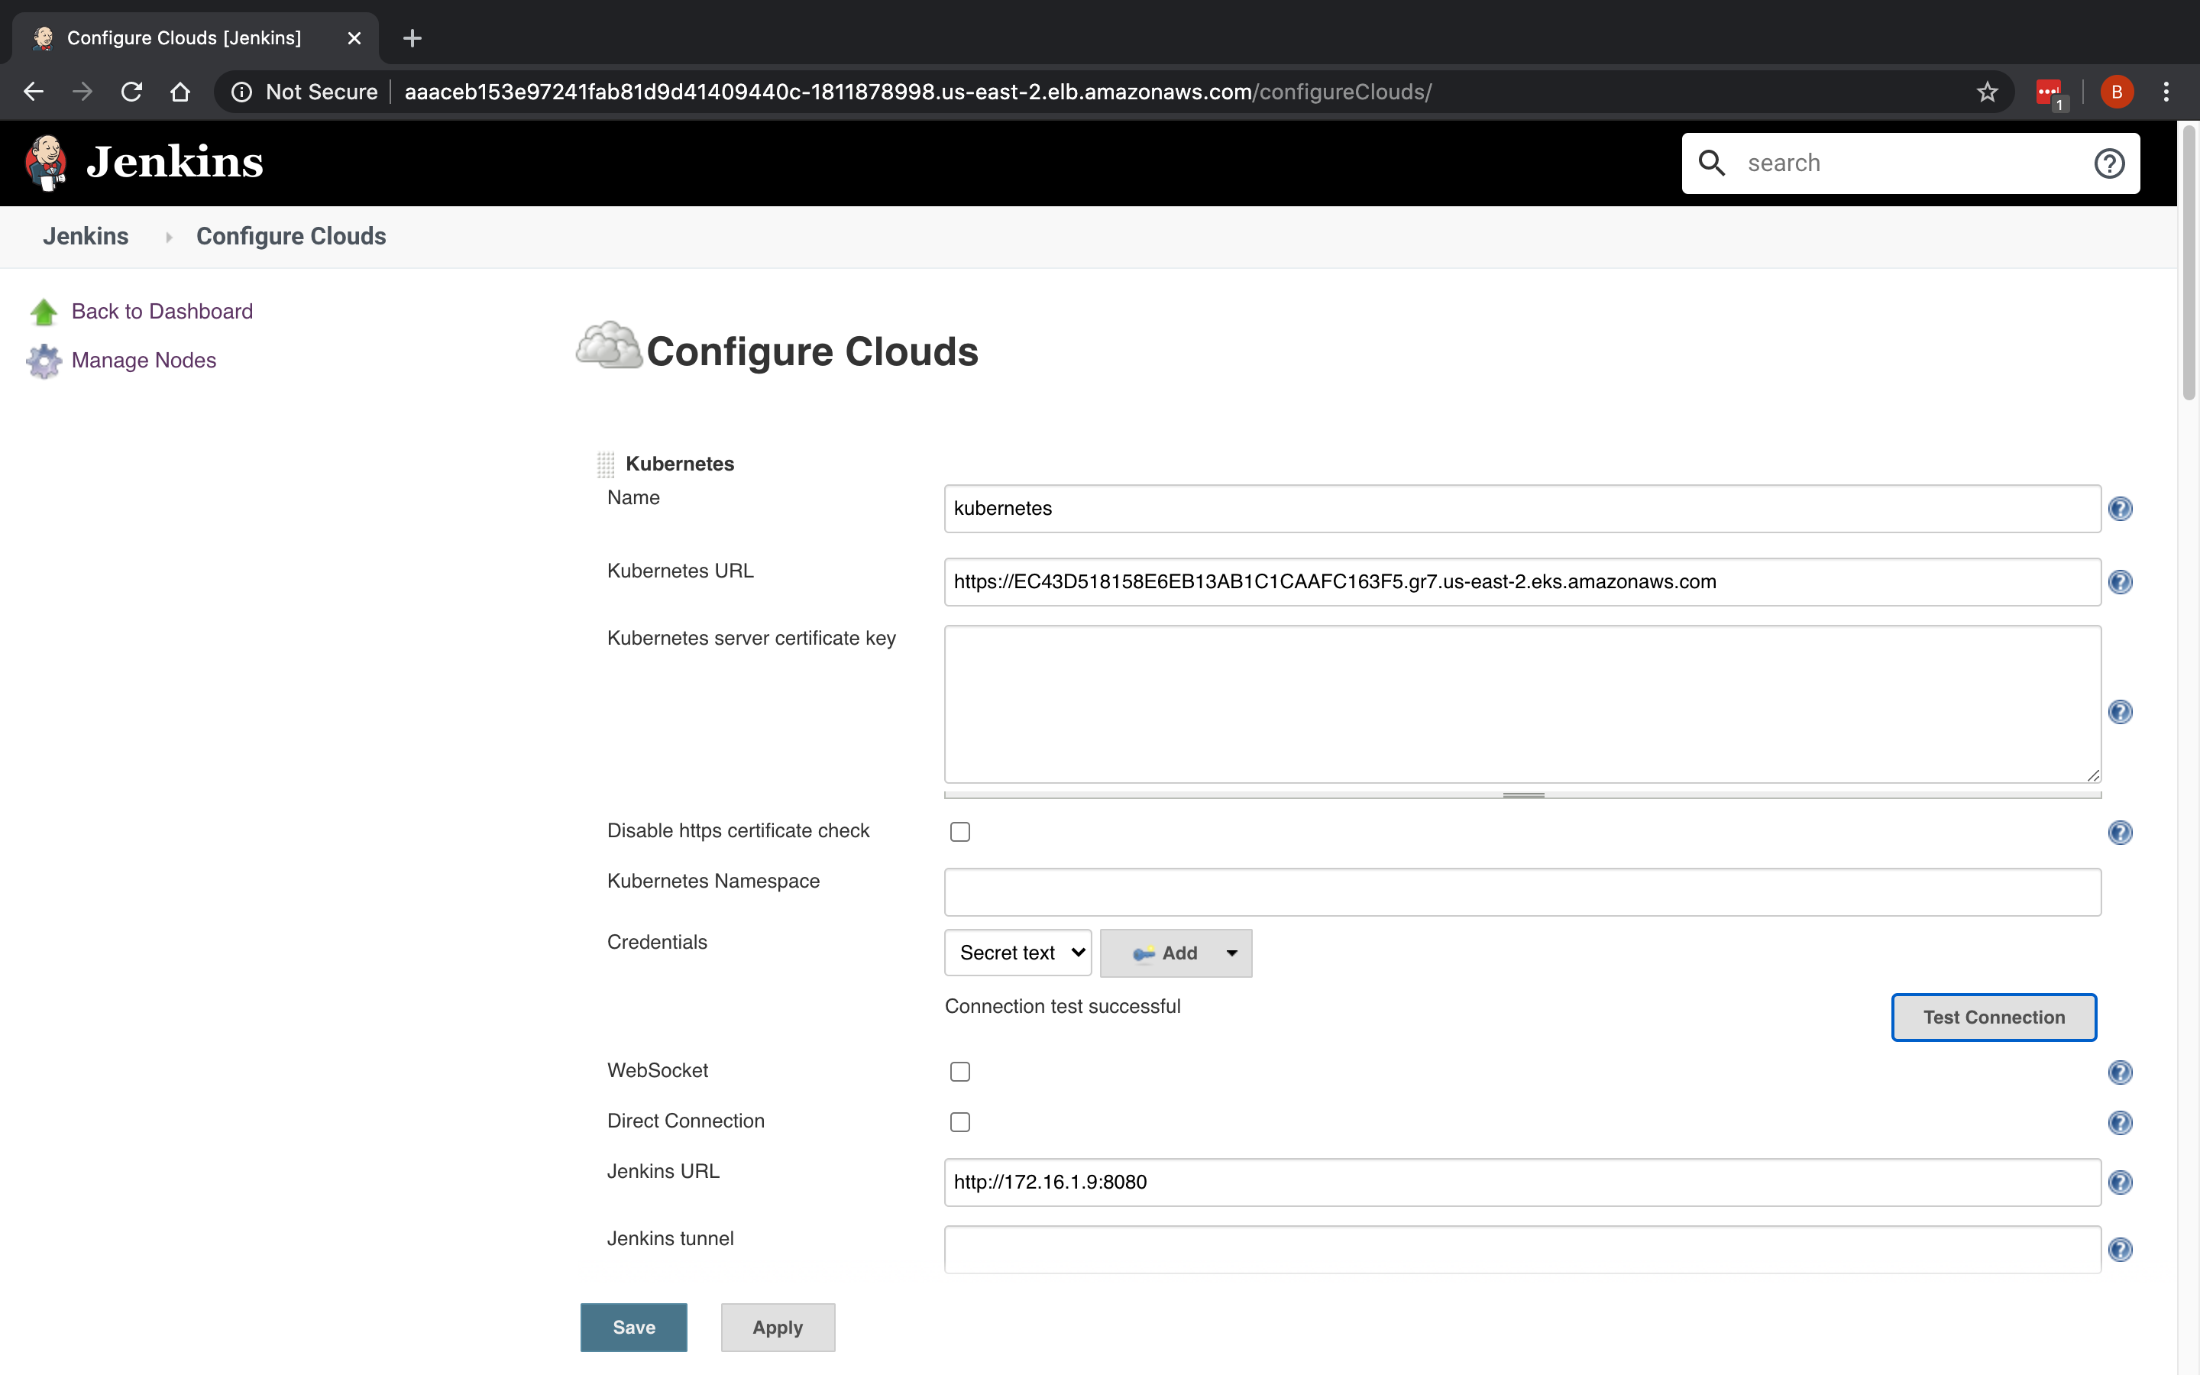The width and height of the screenshot is (2200, 1375).
Task: Open the Secret text credentials dropdown
Action: tap(1018, 952)
